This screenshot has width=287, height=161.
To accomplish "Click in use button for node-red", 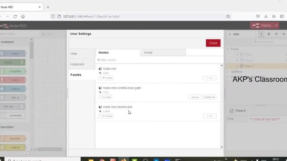I will [x=209, y=78].
